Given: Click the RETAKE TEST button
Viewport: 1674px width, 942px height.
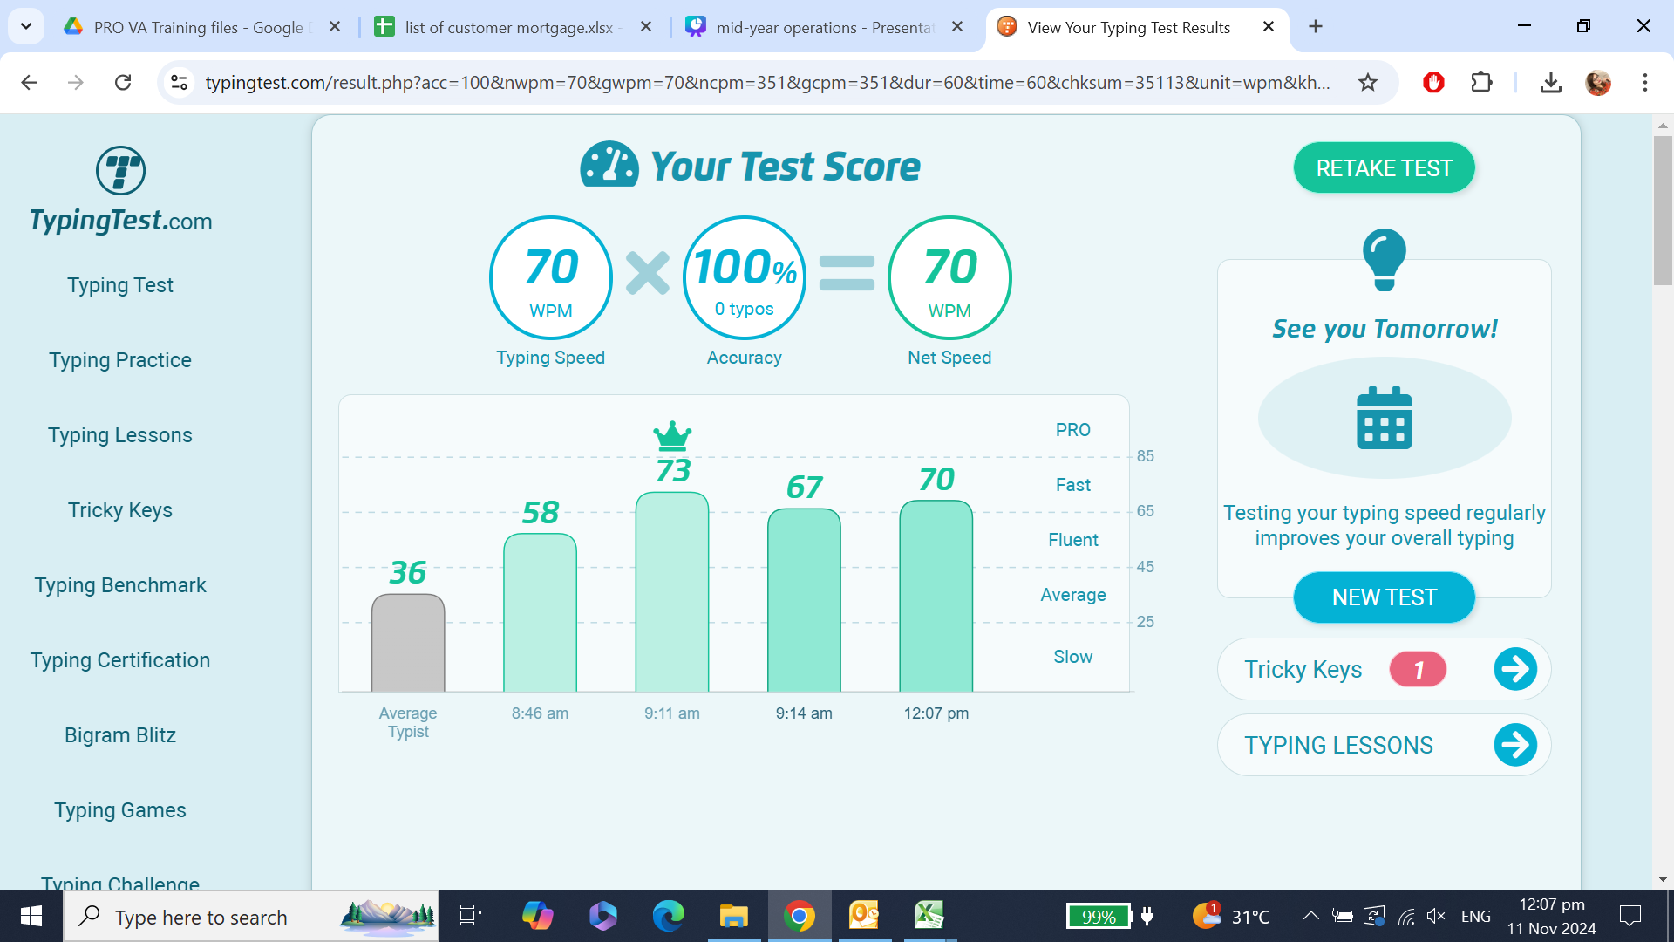Looking at the screenshot, I should pos(1384,168).
